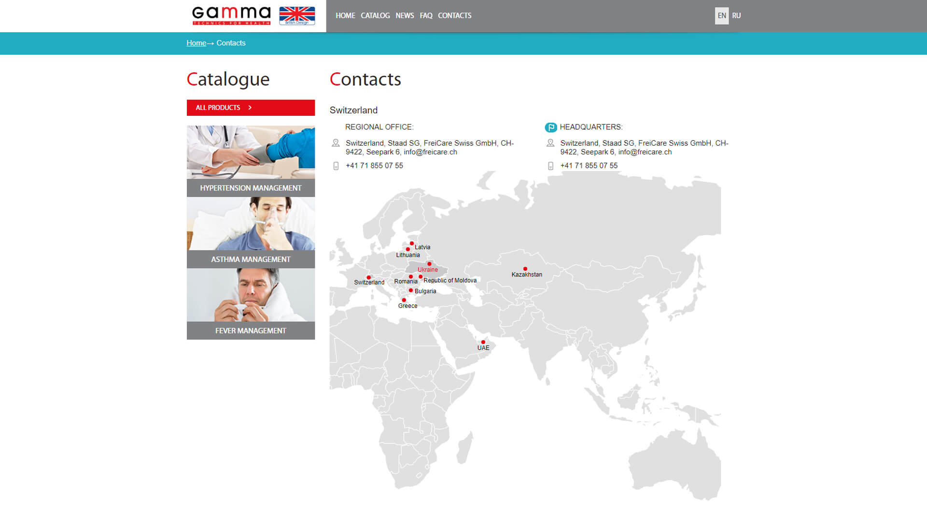Image resolution: width=927 pixels, height=521 pixels.
Task: Click the headquarters address pin icon
Action: [x=550, y=143]
